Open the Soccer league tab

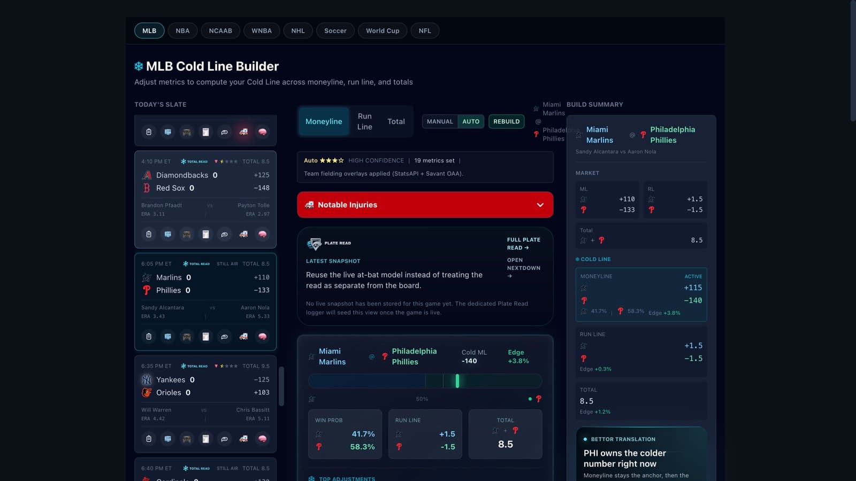(x=335, y=30)
